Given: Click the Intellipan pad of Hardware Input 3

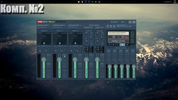Looking at the screenshot, I should click(x=75, y=38).
